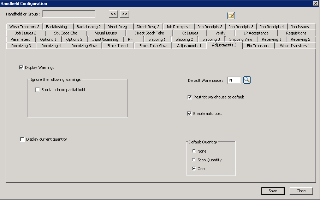
Task: Disable the Enable auto post checkbox
Action: (x=190, y=114)
